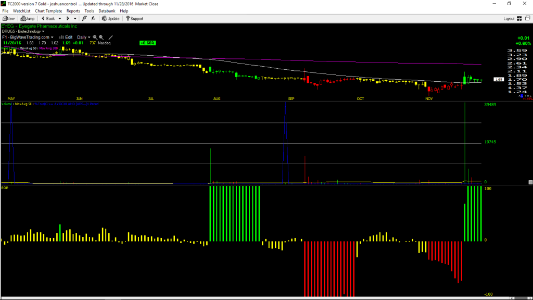The image size is (533, 300).
Task: Click the Jump binoculars button
Action: (28, 19)
